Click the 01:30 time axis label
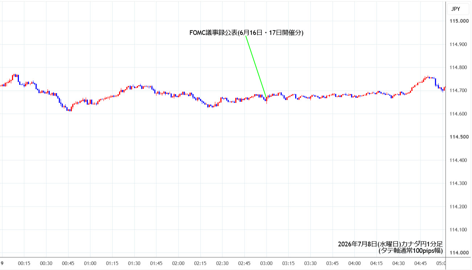The width and height of the screenshot is (472, 270). pos(134,263)
